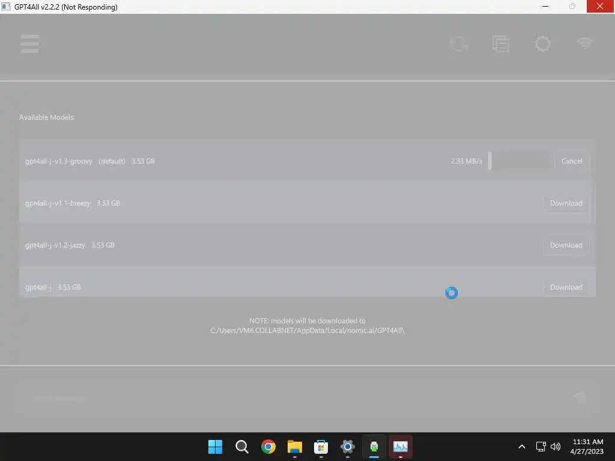Close the GPT4All window
The width and height of the screenshot is (615, 461).
[x=600, y=6]
